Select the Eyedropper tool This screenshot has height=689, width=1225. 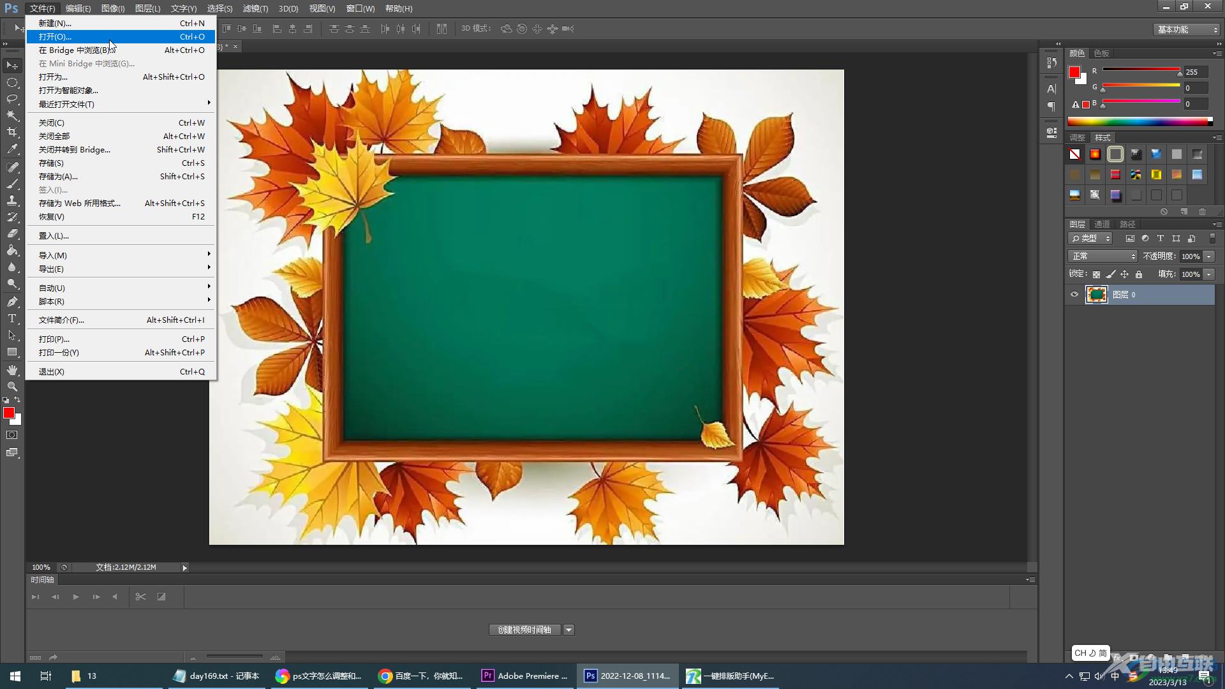(x=12, y=149)
